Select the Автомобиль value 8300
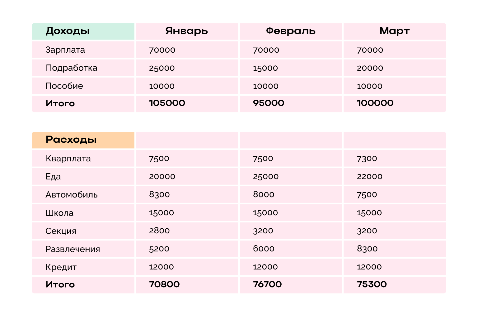 click(x=159, y=195)
